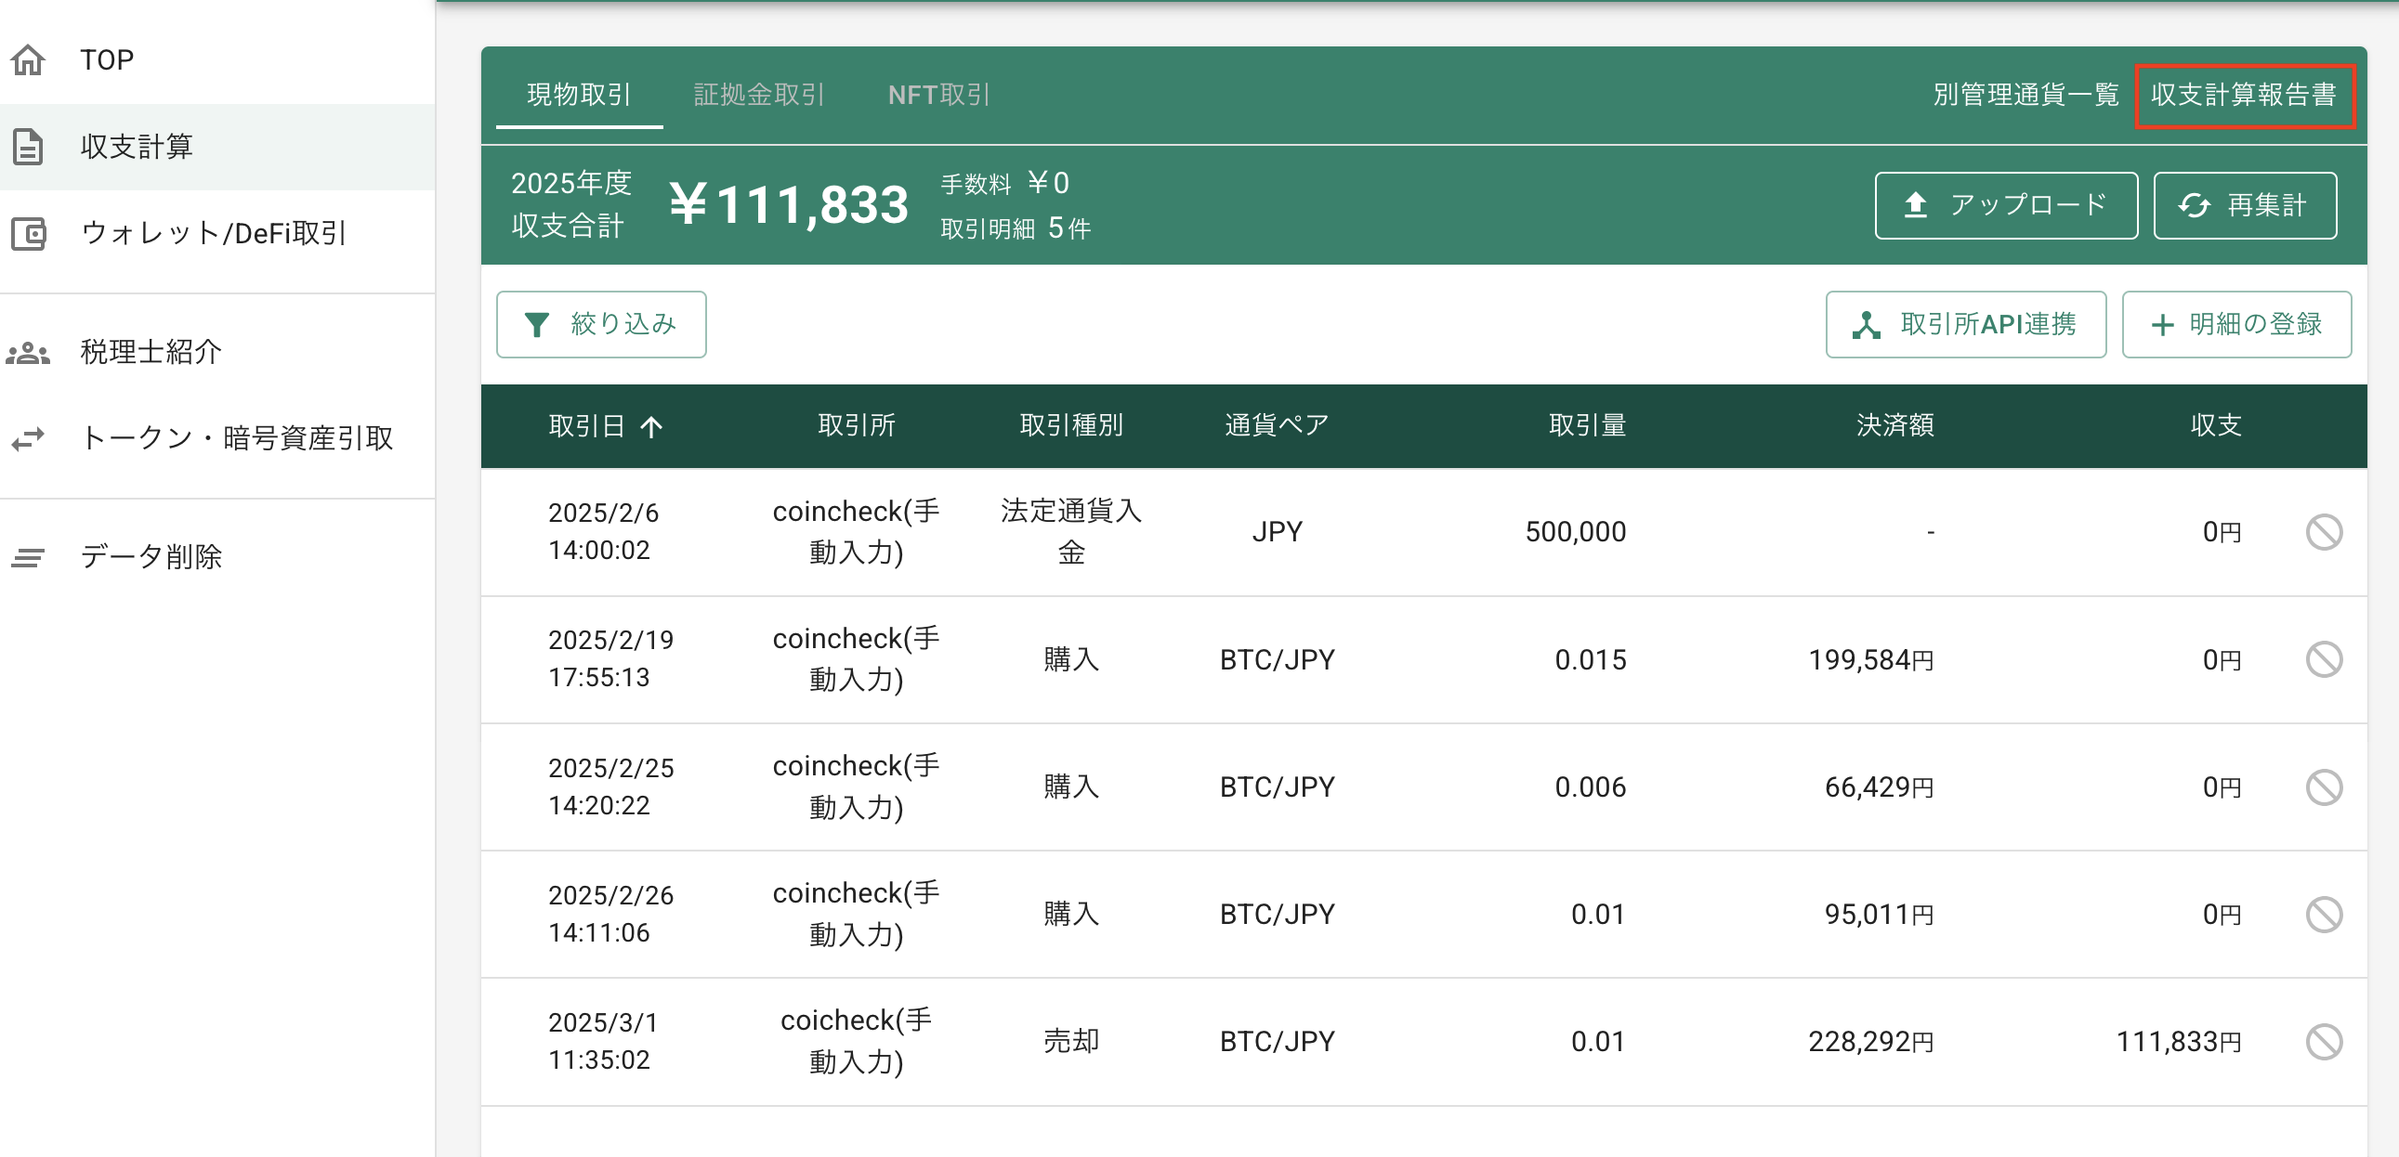
Task: Select the 収支計算 document icon
Action: point(28,146)
